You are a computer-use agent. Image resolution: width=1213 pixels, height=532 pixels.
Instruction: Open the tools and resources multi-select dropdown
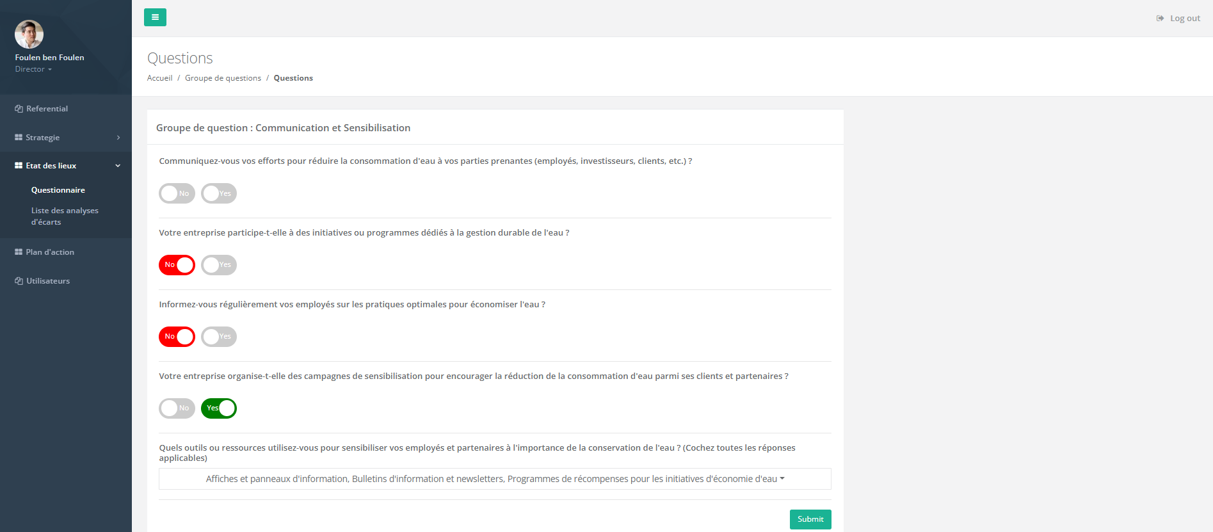[495, 479]
